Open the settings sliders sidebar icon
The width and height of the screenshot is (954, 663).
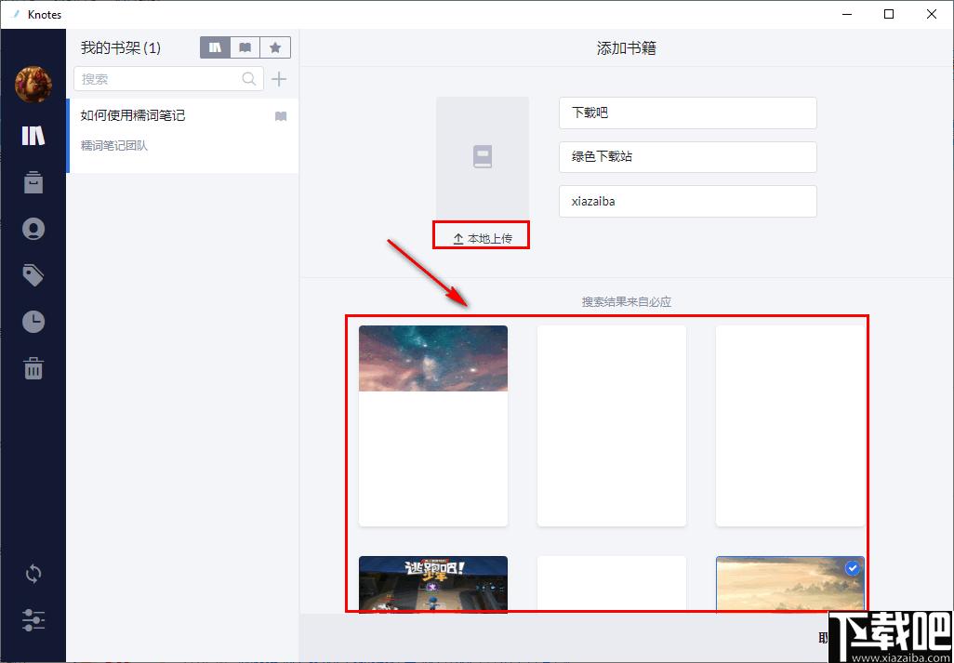33,620
